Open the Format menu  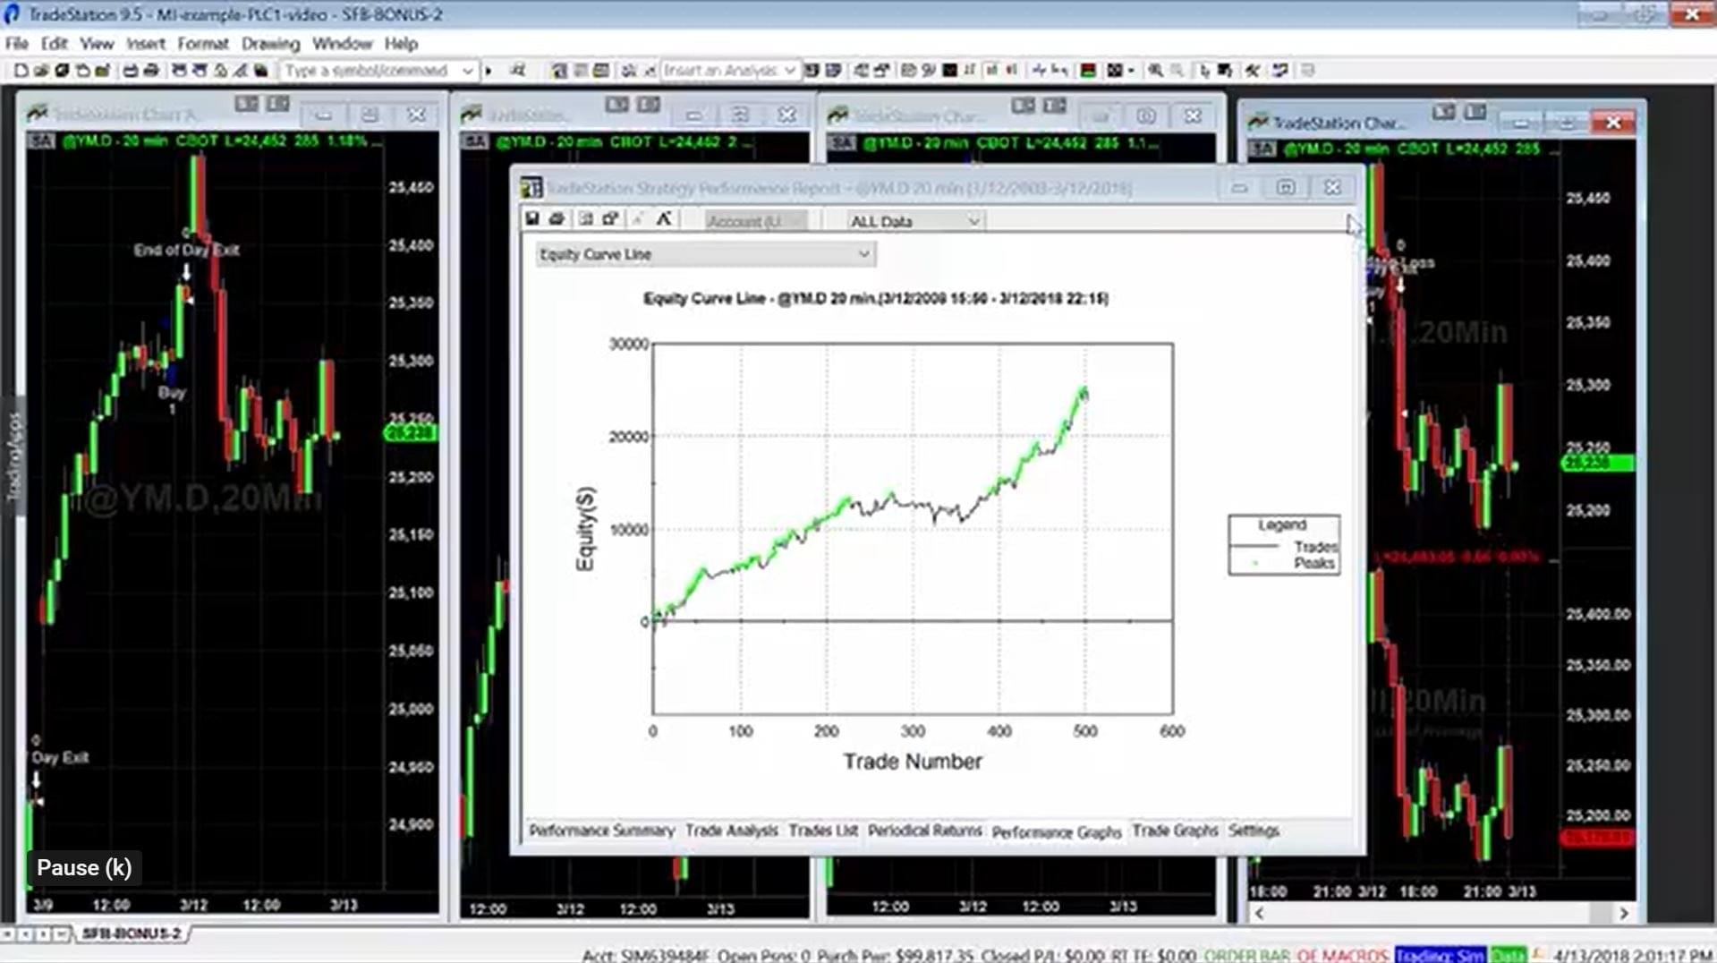(202, 44)
